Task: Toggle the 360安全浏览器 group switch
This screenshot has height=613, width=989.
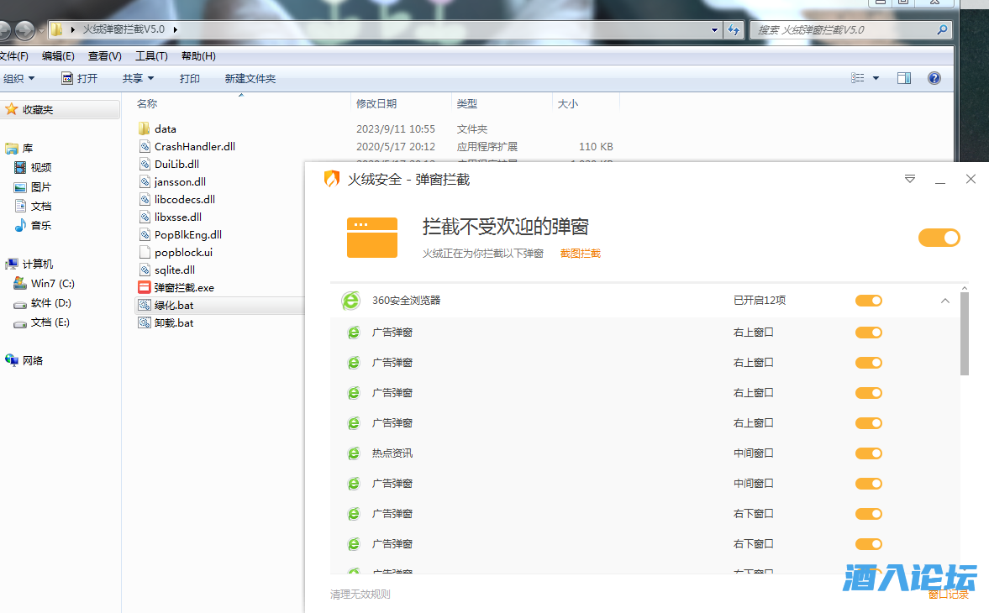Action: 869,301
